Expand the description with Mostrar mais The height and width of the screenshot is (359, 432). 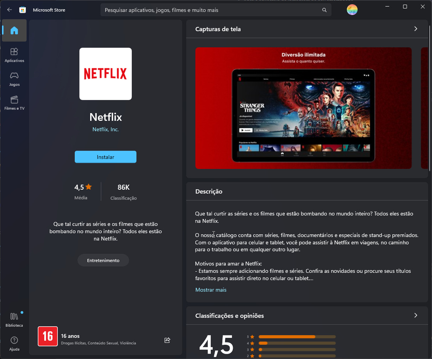211,290
